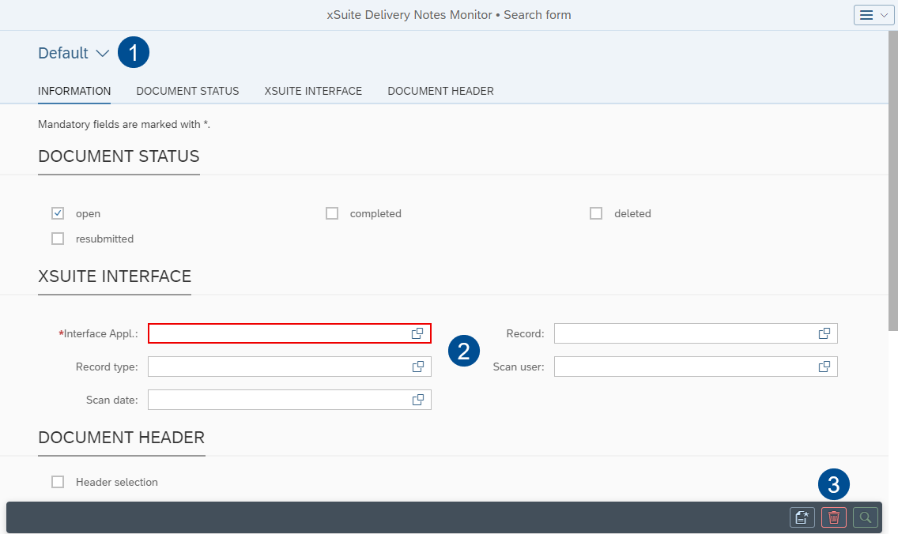Switch to the DOCUMENT STATUS tab

[187, 91]
